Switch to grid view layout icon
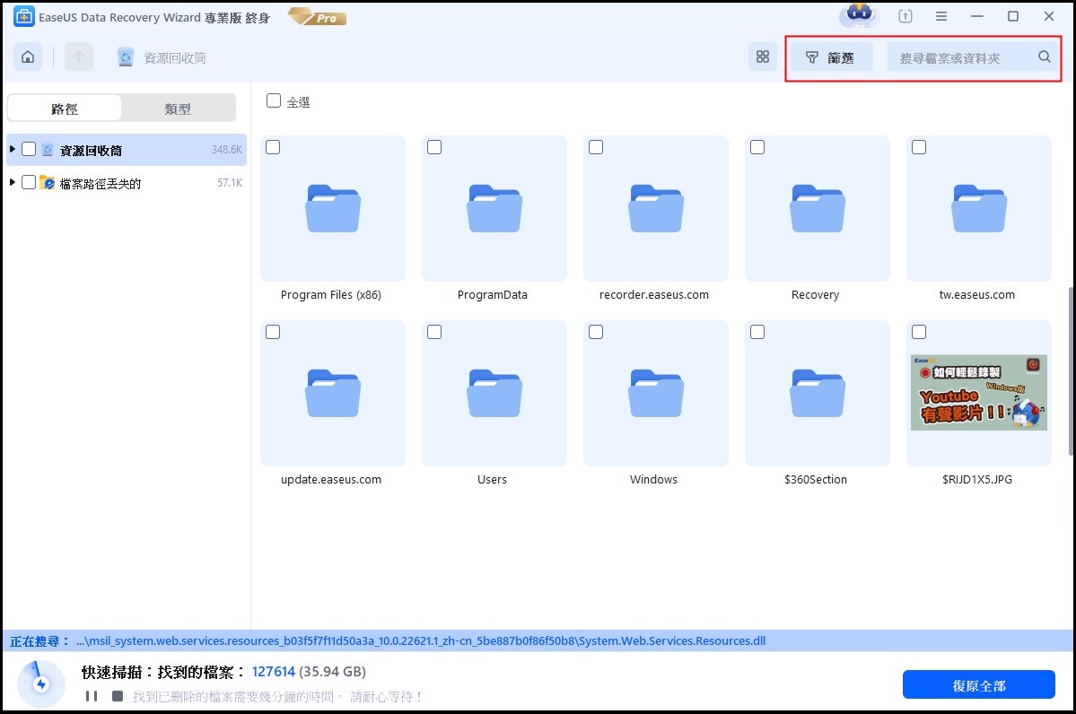 [763, 57]
